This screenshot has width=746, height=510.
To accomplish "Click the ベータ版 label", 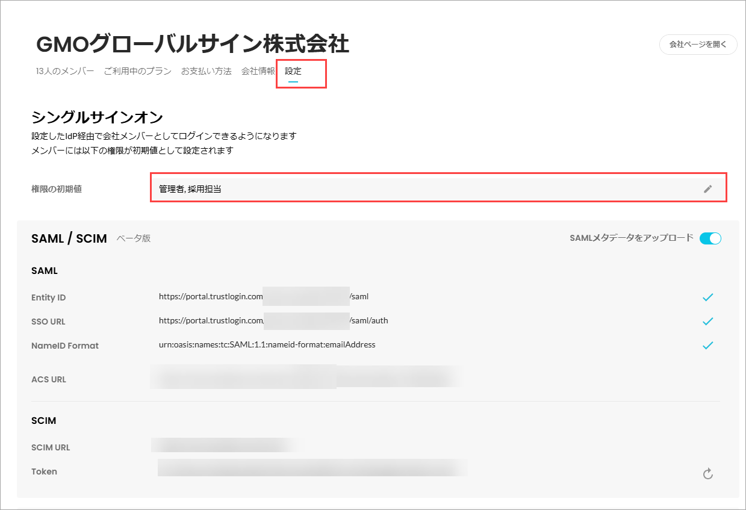I will click(134, 238).
